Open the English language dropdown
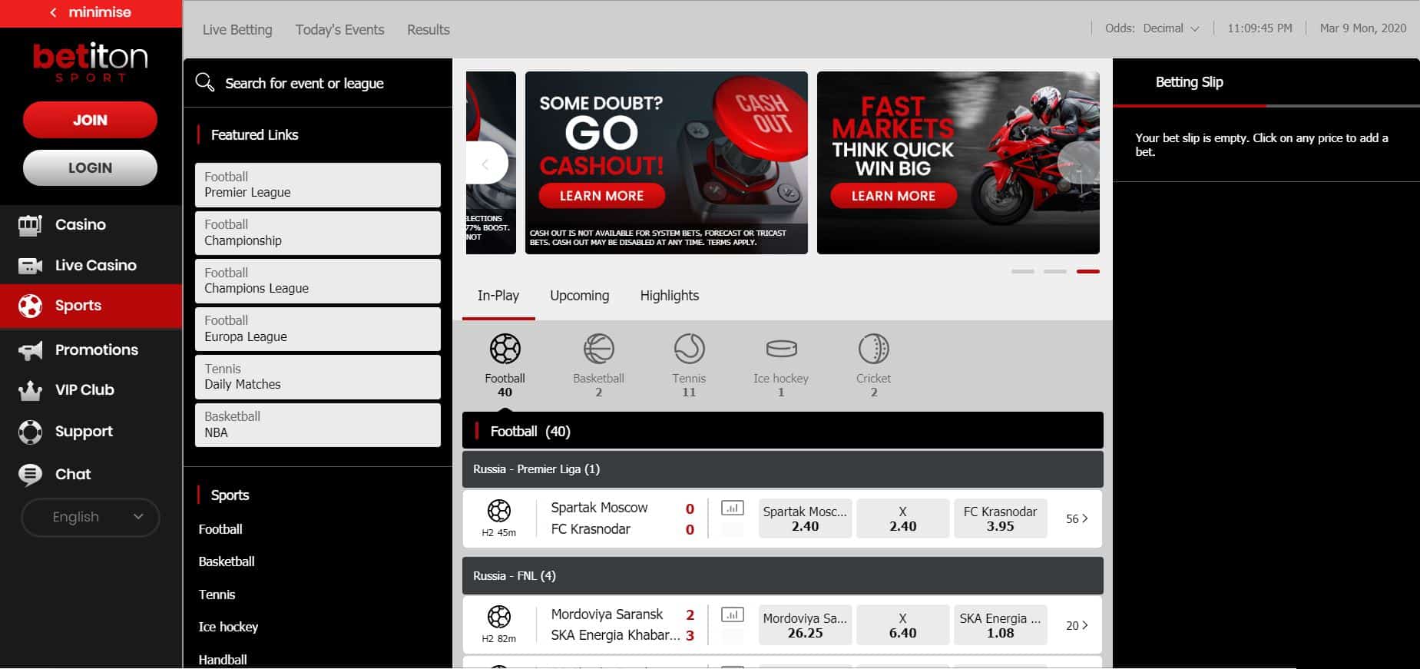 91,517
